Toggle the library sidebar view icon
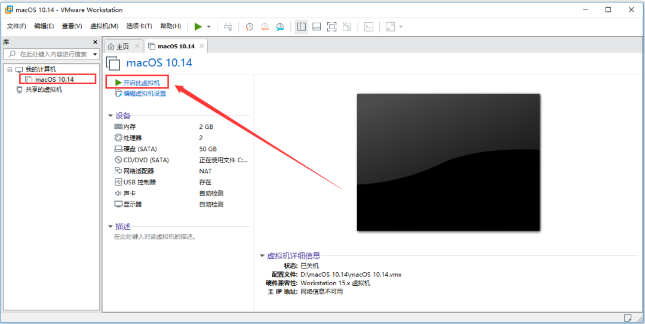This screenshot has height=324, width=645. pos(302,27)
